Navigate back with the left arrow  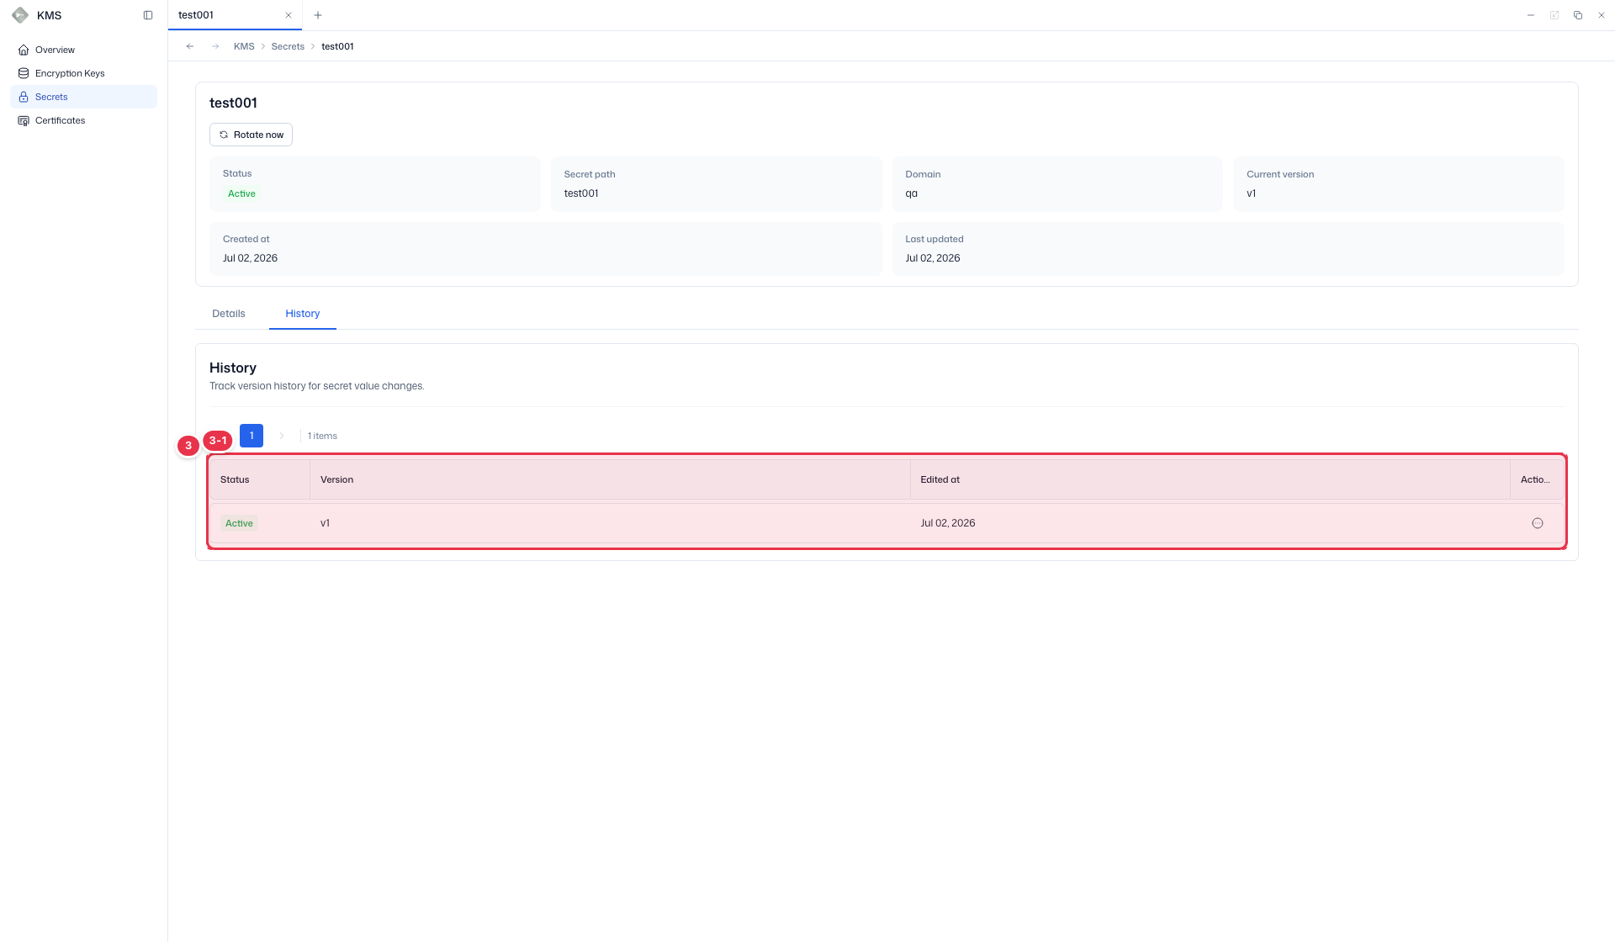click(190, 46)
